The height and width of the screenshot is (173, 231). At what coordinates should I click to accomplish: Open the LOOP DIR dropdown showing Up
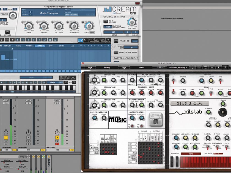point(131,47)
